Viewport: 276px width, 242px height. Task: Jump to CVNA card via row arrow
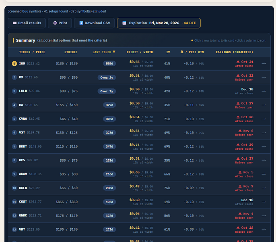tap(264, 119)
